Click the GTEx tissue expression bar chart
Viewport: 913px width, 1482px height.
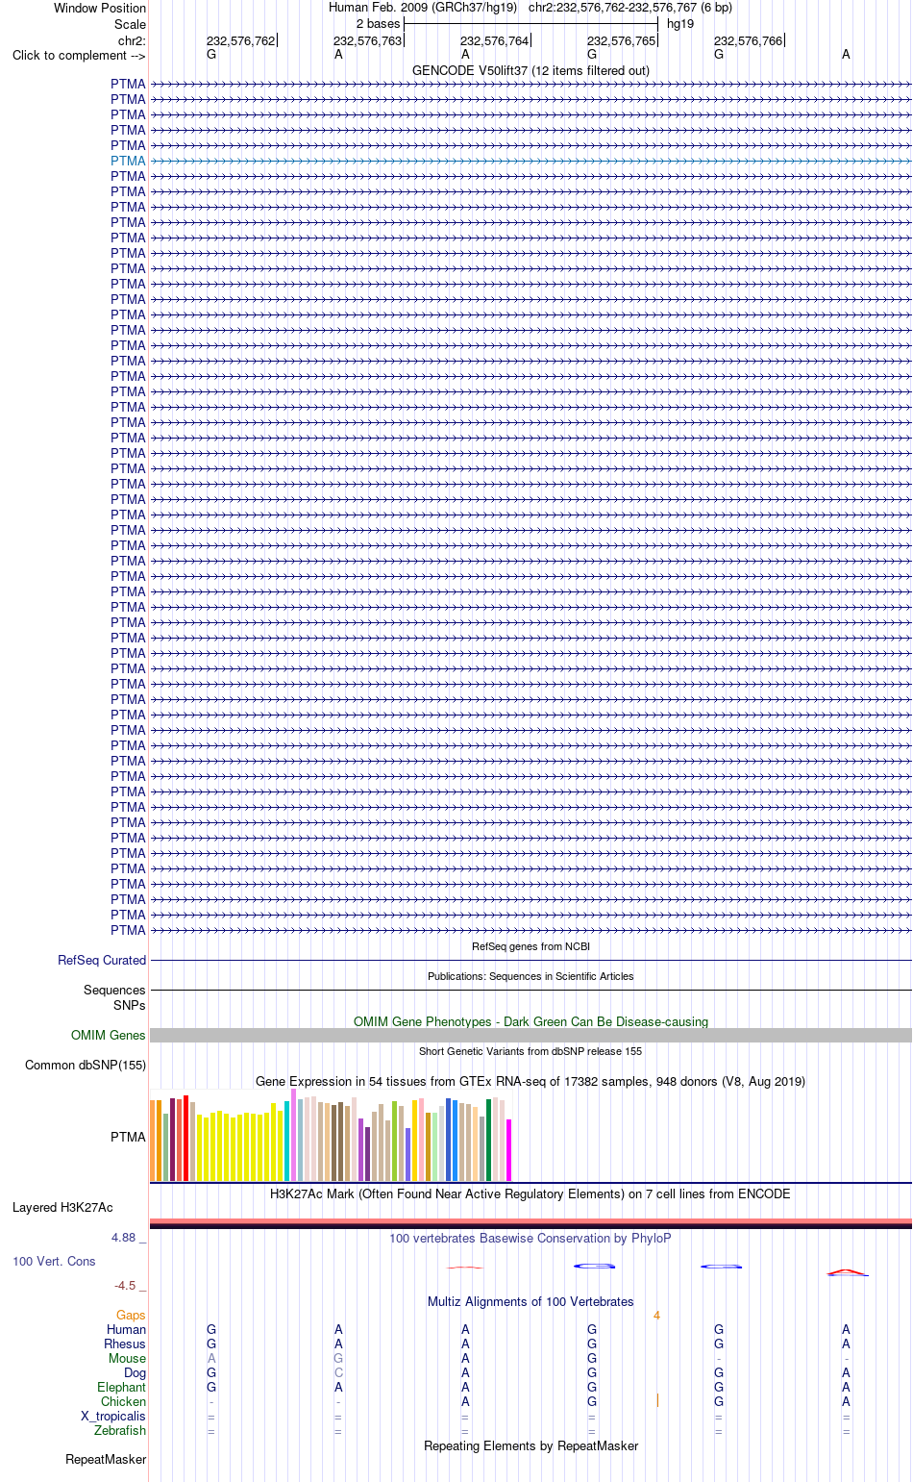pos(331,1135)
